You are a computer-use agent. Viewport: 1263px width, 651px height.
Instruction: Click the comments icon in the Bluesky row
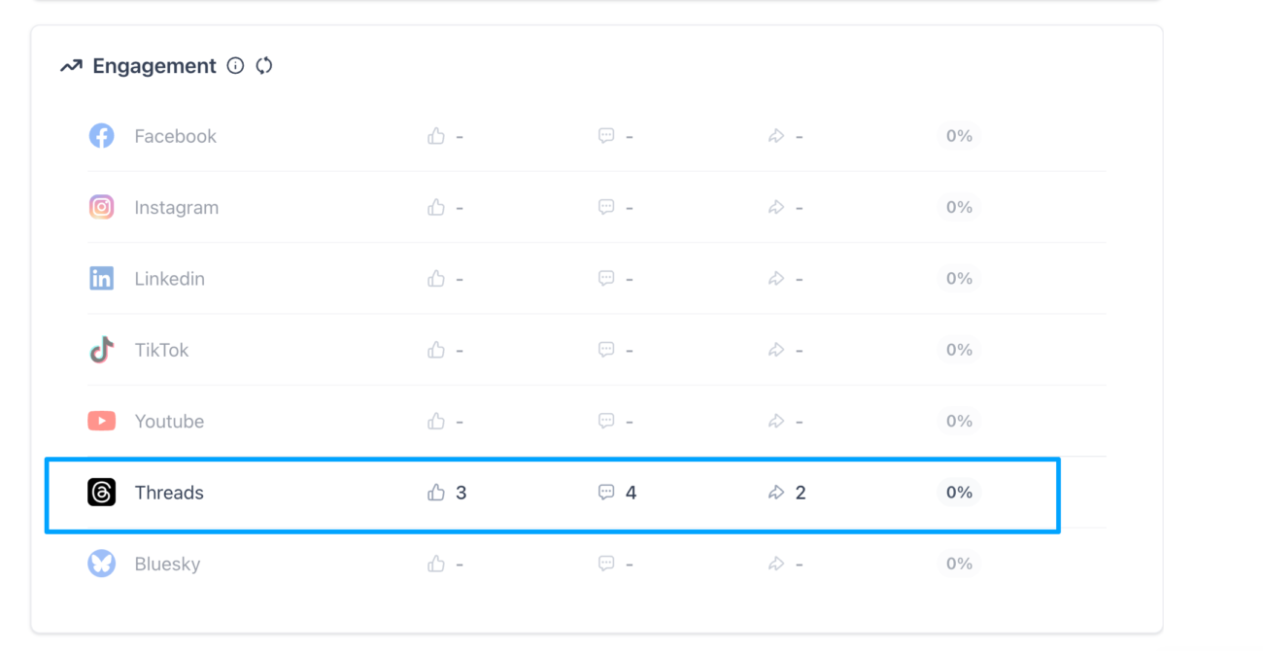(605, 564)
